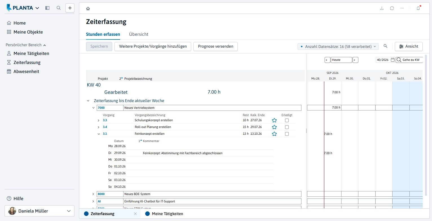Viewport: 432px width, 221px height.
Task: Open the search icon in the sidebar header
Action: click(59, 8)
